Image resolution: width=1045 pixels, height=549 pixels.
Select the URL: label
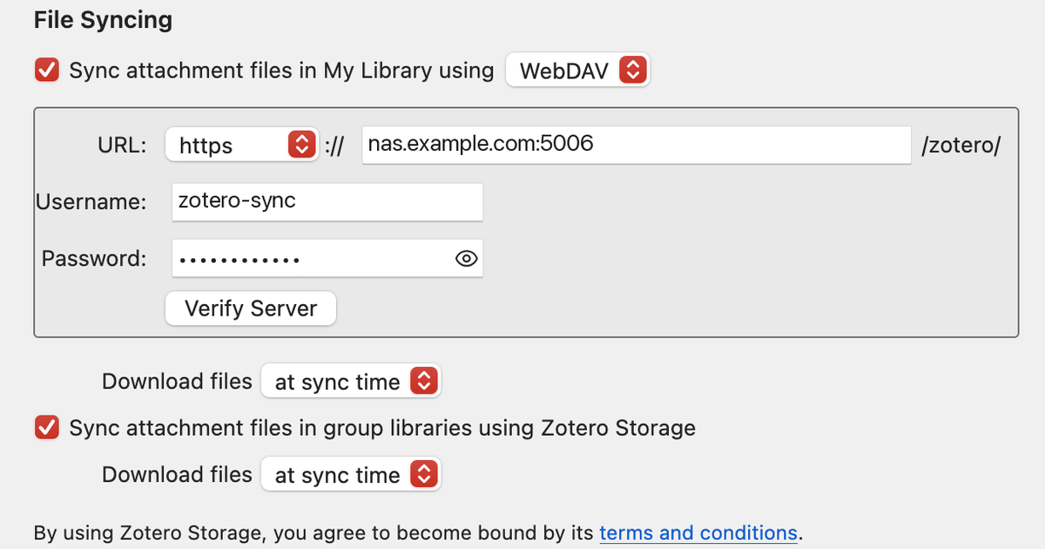(x=122, y=146)
